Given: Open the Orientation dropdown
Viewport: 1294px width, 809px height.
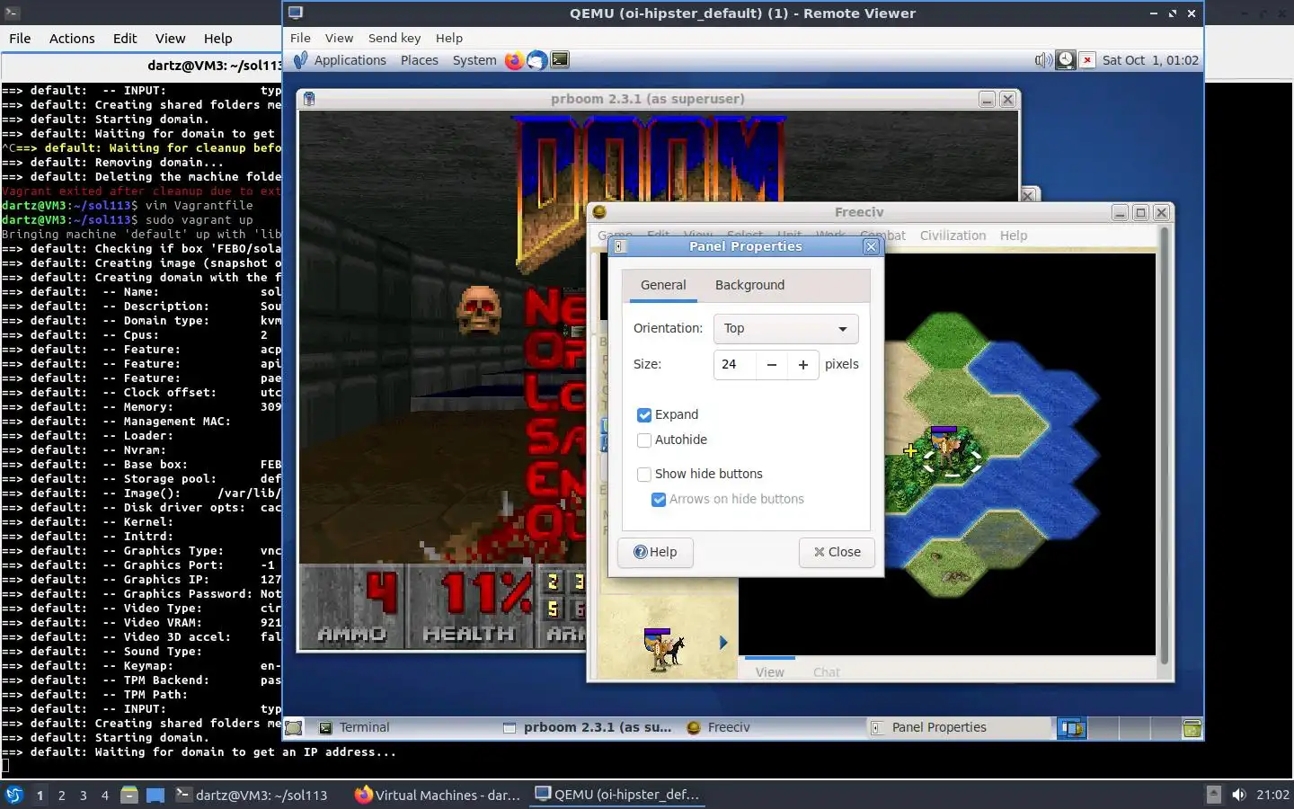Looking at the screenshot, I should (x=785, y=328).
